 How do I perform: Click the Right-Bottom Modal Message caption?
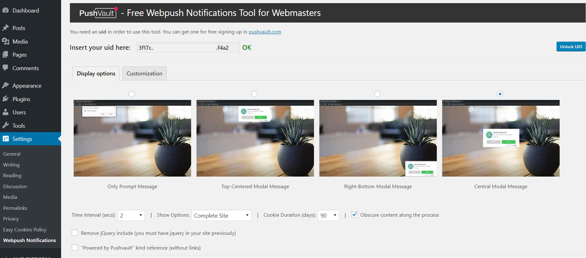pyautogui.click(x=378, y=186)
